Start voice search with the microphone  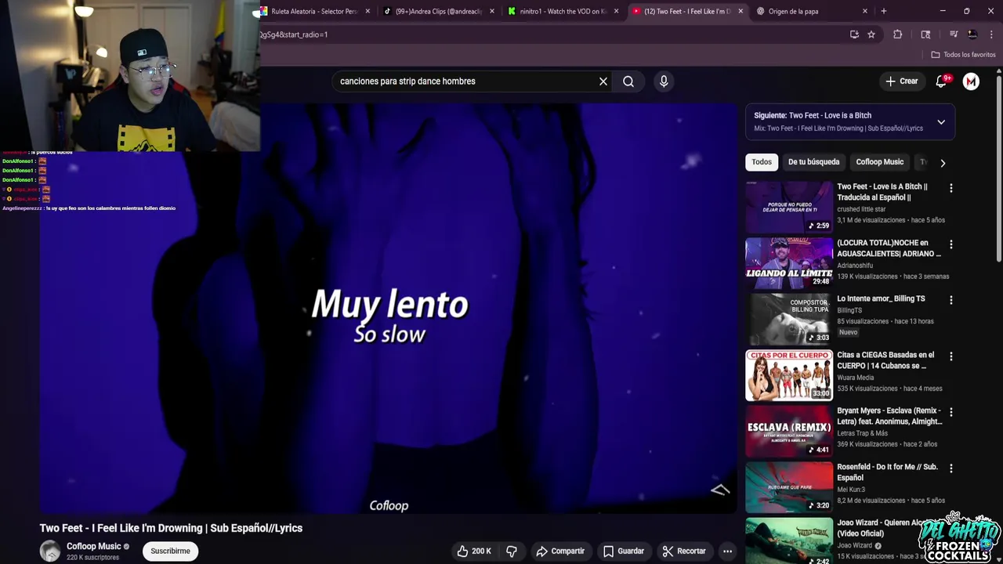tap(664, 81)
